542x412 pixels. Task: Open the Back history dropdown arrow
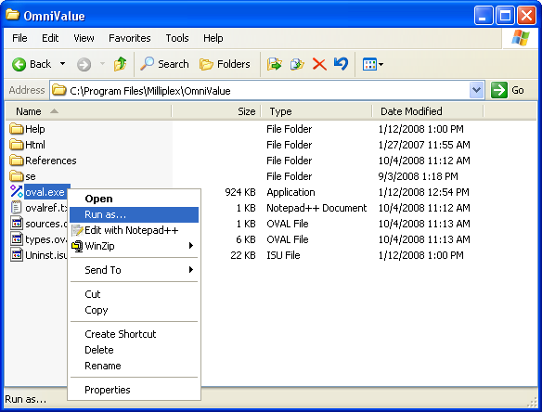pos(62,64)
